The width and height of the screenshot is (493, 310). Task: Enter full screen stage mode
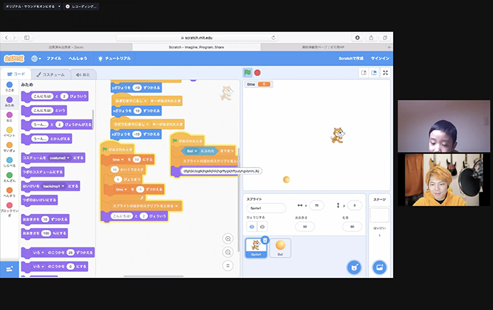click(385, 73)
